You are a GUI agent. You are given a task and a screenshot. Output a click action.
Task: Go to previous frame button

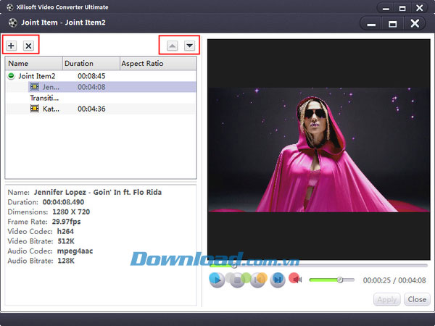tap(257, 280)
